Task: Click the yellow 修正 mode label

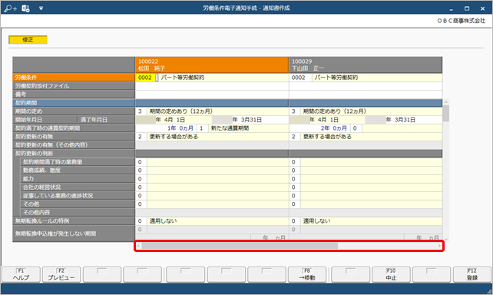Action: coord(28,40)
